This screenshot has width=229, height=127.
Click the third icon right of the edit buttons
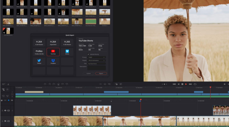(109, 84)
